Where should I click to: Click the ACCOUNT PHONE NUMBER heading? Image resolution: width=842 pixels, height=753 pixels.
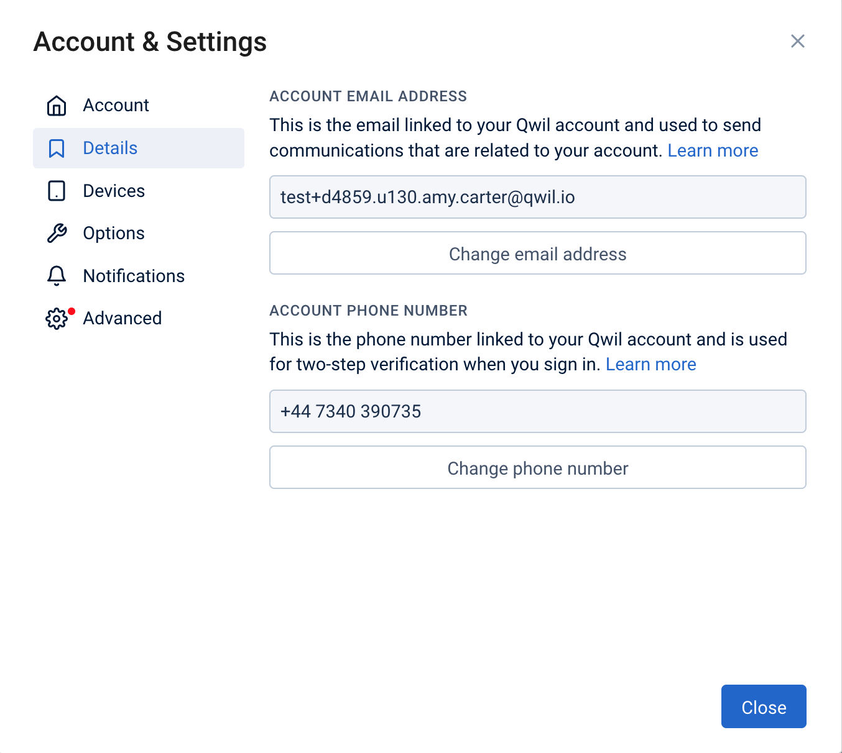coord(368,311)
